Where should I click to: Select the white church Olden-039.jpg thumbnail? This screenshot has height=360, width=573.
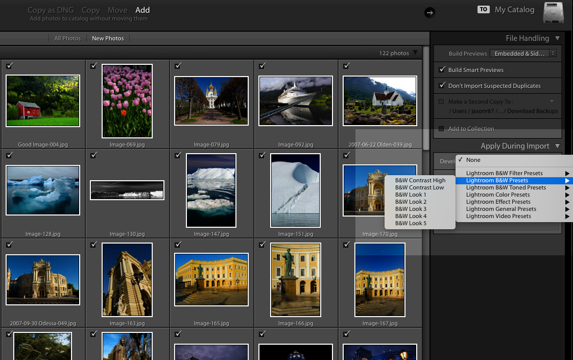[x=379, y=101]
